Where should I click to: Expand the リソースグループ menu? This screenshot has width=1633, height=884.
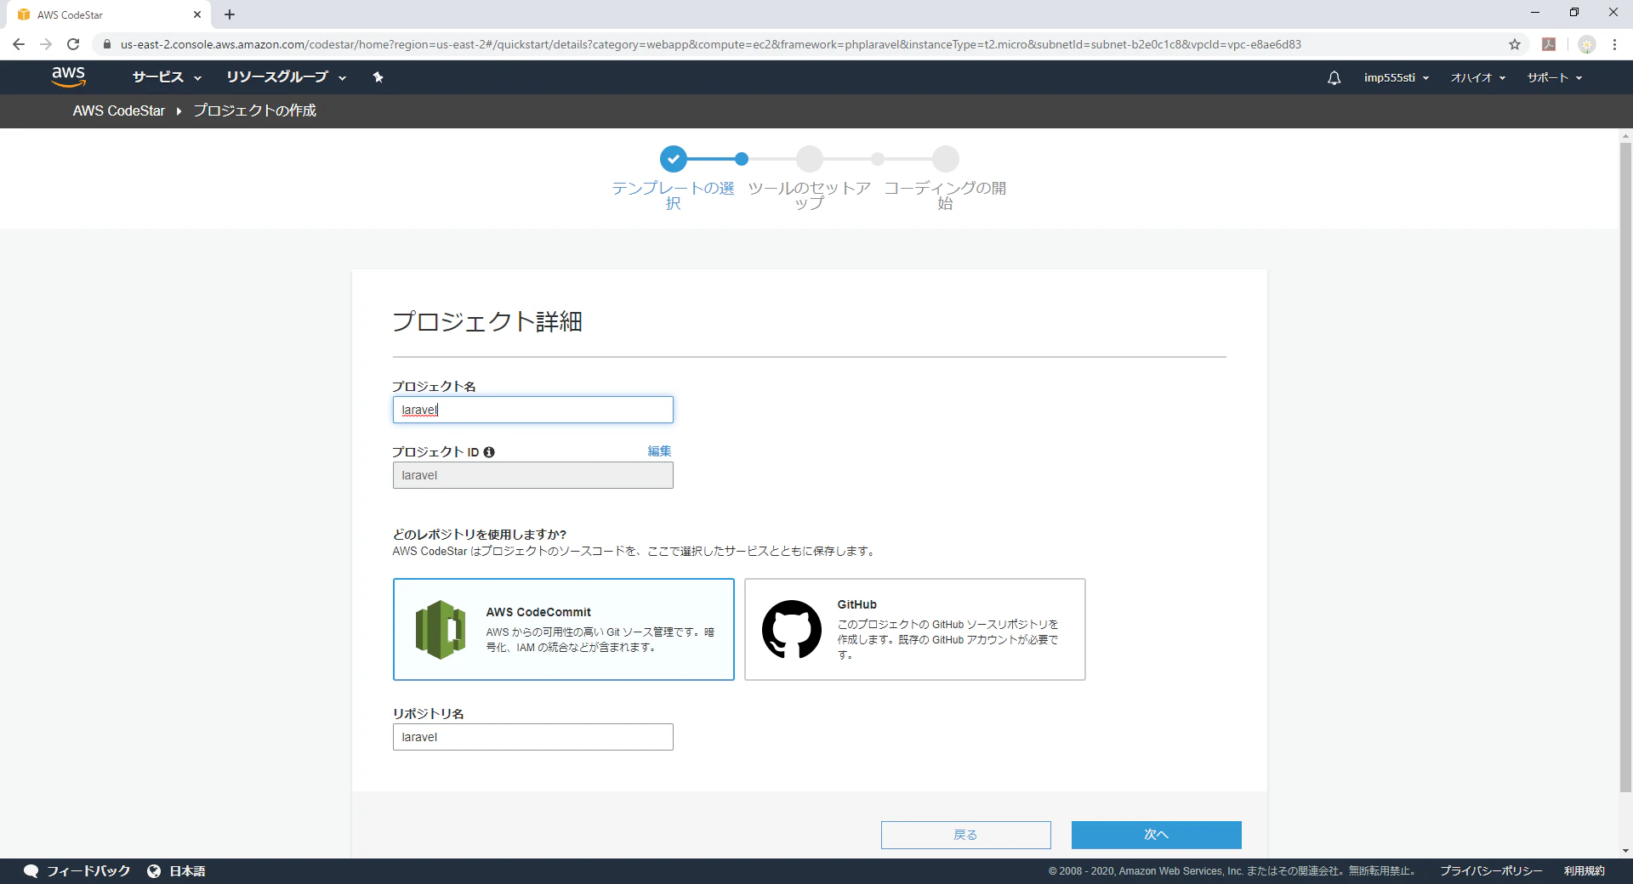286,77
